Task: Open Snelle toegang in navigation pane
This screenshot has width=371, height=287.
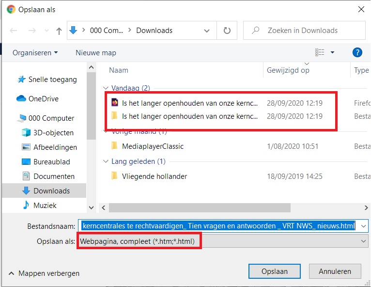Action: click(52, 80)
